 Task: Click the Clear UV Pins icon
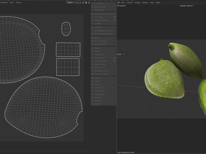92,10
